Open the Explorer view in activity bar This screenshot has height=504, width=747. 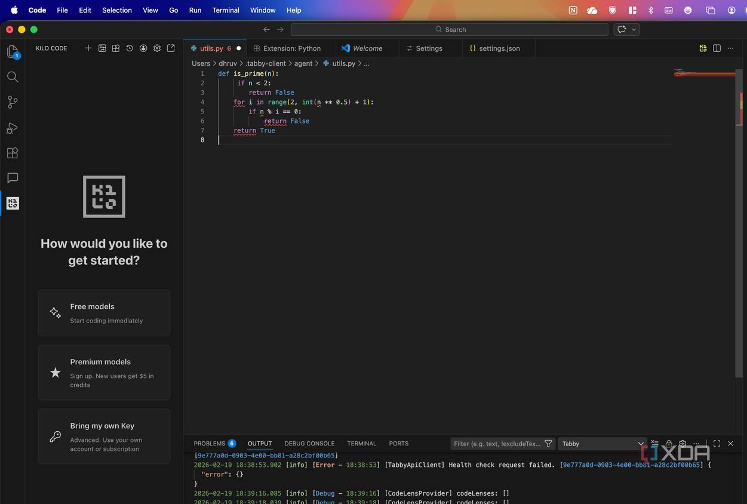[13, 52]
